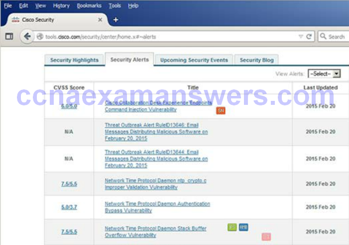The height and width of the screenshot is (245, 349).
Task: Open the Help menu
Action: [133, 6]
